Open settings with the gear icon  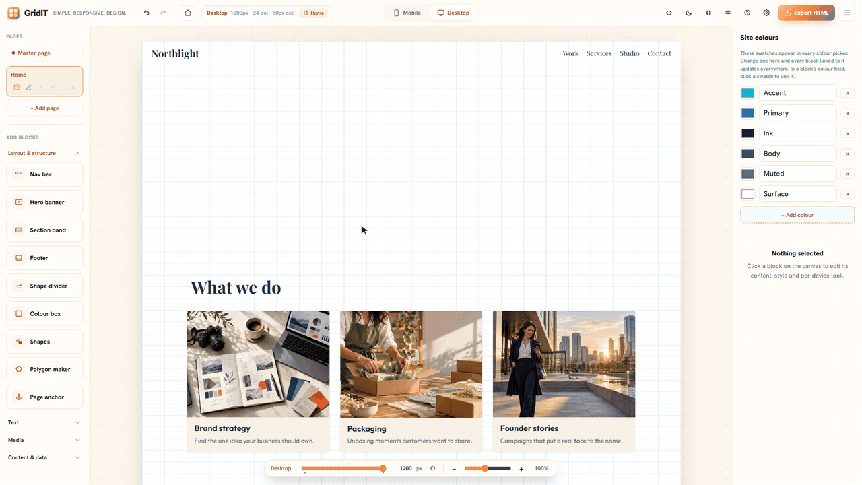click(766, 13)
